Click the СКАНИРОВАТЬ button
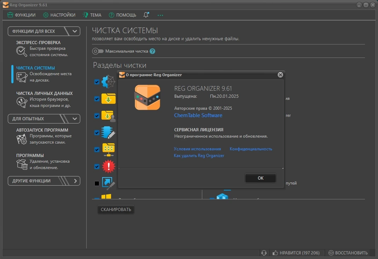Viewport: 378px width, 259px height. 116,210
